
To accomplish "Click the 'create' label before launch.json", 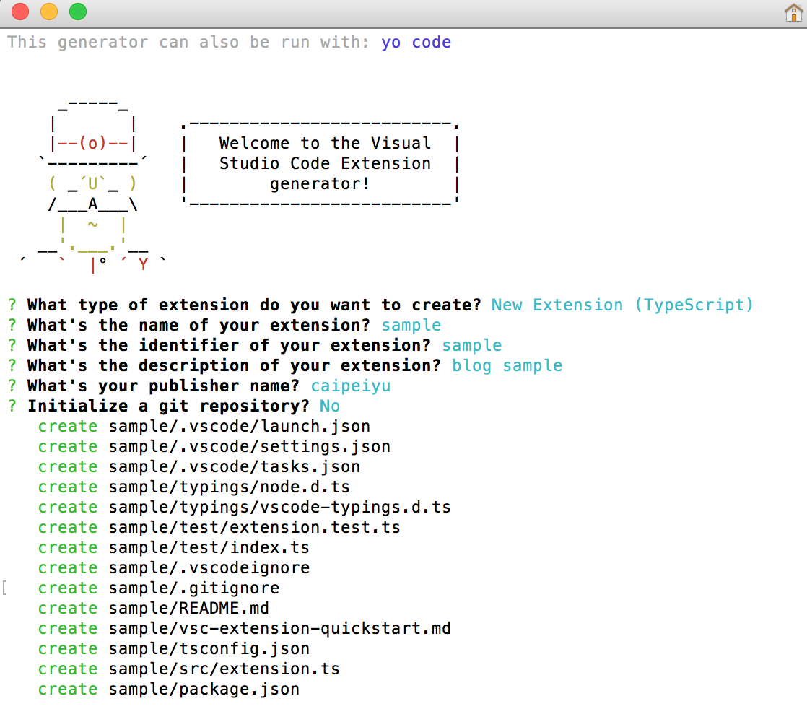I will 68,427.
